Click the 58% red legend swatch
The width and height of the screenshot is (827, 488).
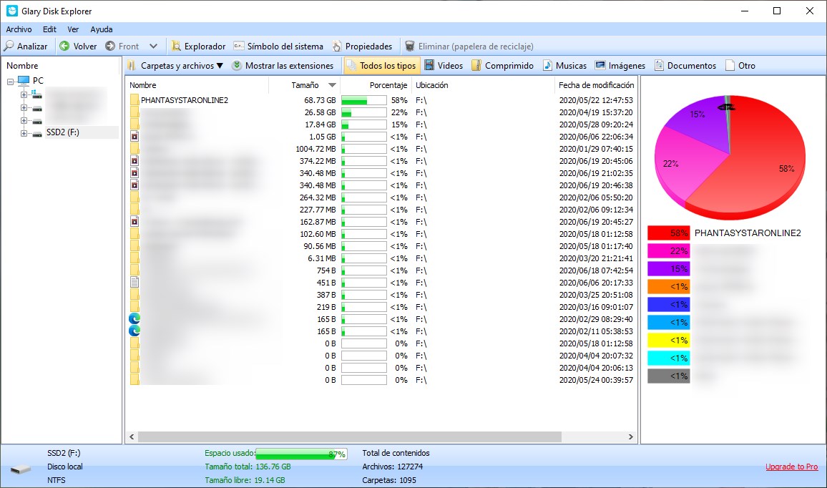(668, 233)
